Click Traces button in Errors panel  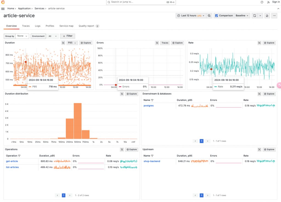(x=165, y=43)
